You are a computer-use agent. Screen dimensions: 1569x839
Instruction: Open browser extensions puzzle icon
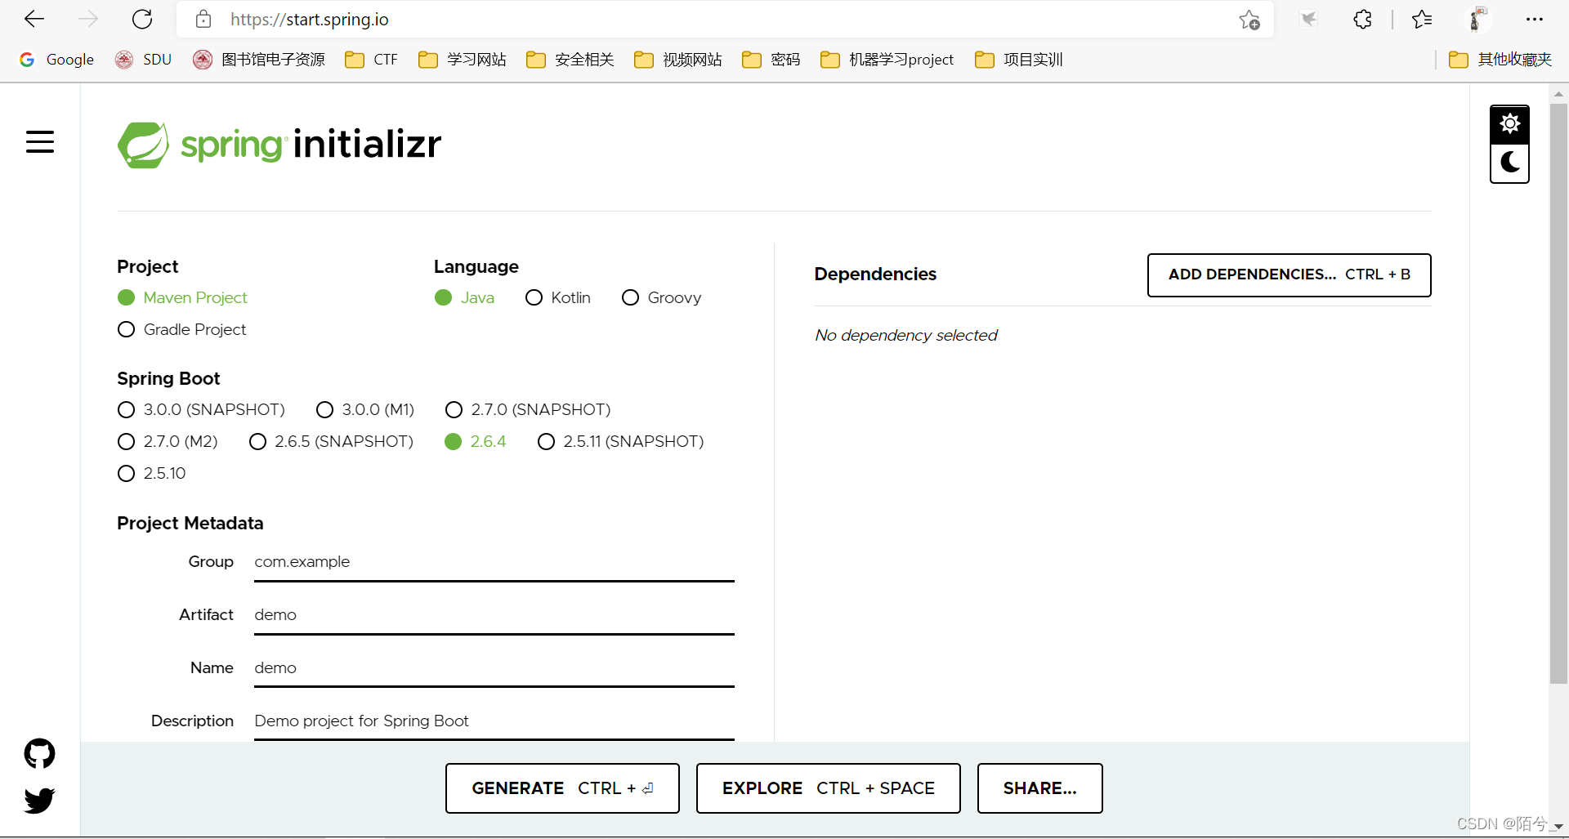click(x=1362, y=19)
